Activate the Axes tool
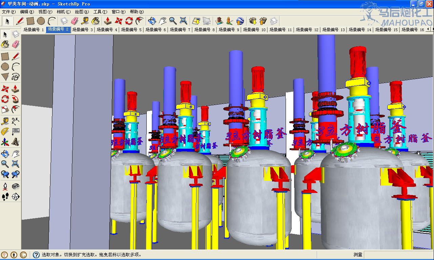The image size is (434, 260). [5, 142]
